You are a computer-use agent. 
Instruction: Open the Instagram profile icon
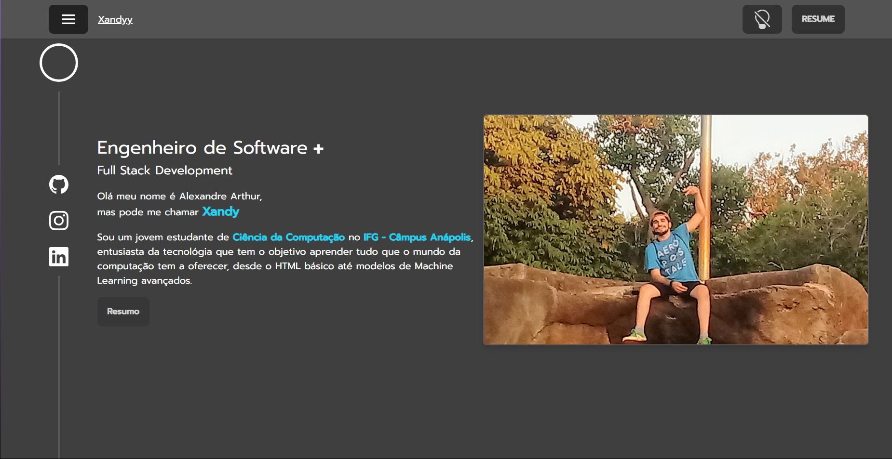click(x=59, y=221)
